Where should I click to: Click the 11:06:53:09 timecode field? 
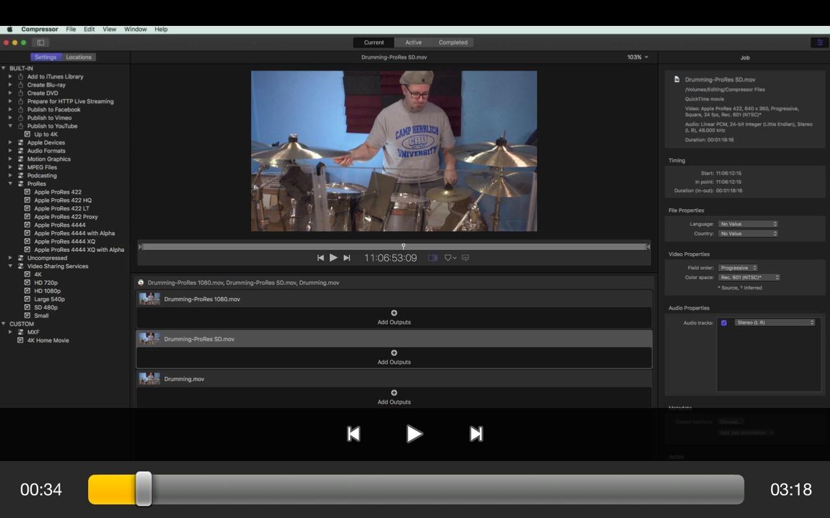pyautogui.click(x=390, y=258)
